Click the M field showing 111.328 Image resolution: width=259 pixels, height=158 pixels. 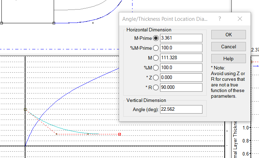coord(181,58)
